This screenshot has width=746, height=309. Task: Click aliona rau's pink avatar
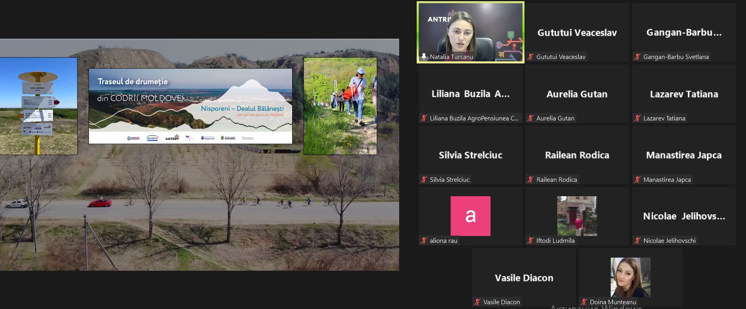(470, 216)
